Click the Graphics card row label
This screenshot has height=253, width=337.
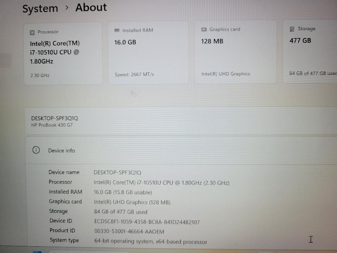pyautogui.click(x=65, y=201)
